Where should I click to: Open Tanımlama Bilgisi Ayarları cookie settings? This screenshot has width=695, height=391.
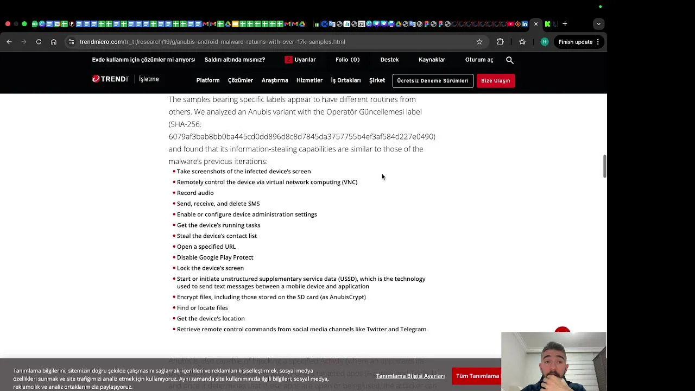coord(410,376)
